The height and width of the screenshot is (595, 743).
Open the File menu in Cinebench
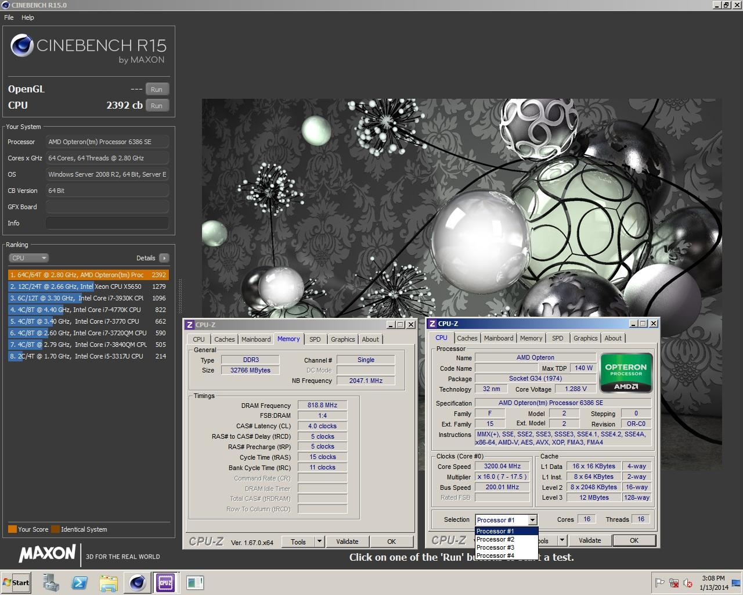pos(9,17)
